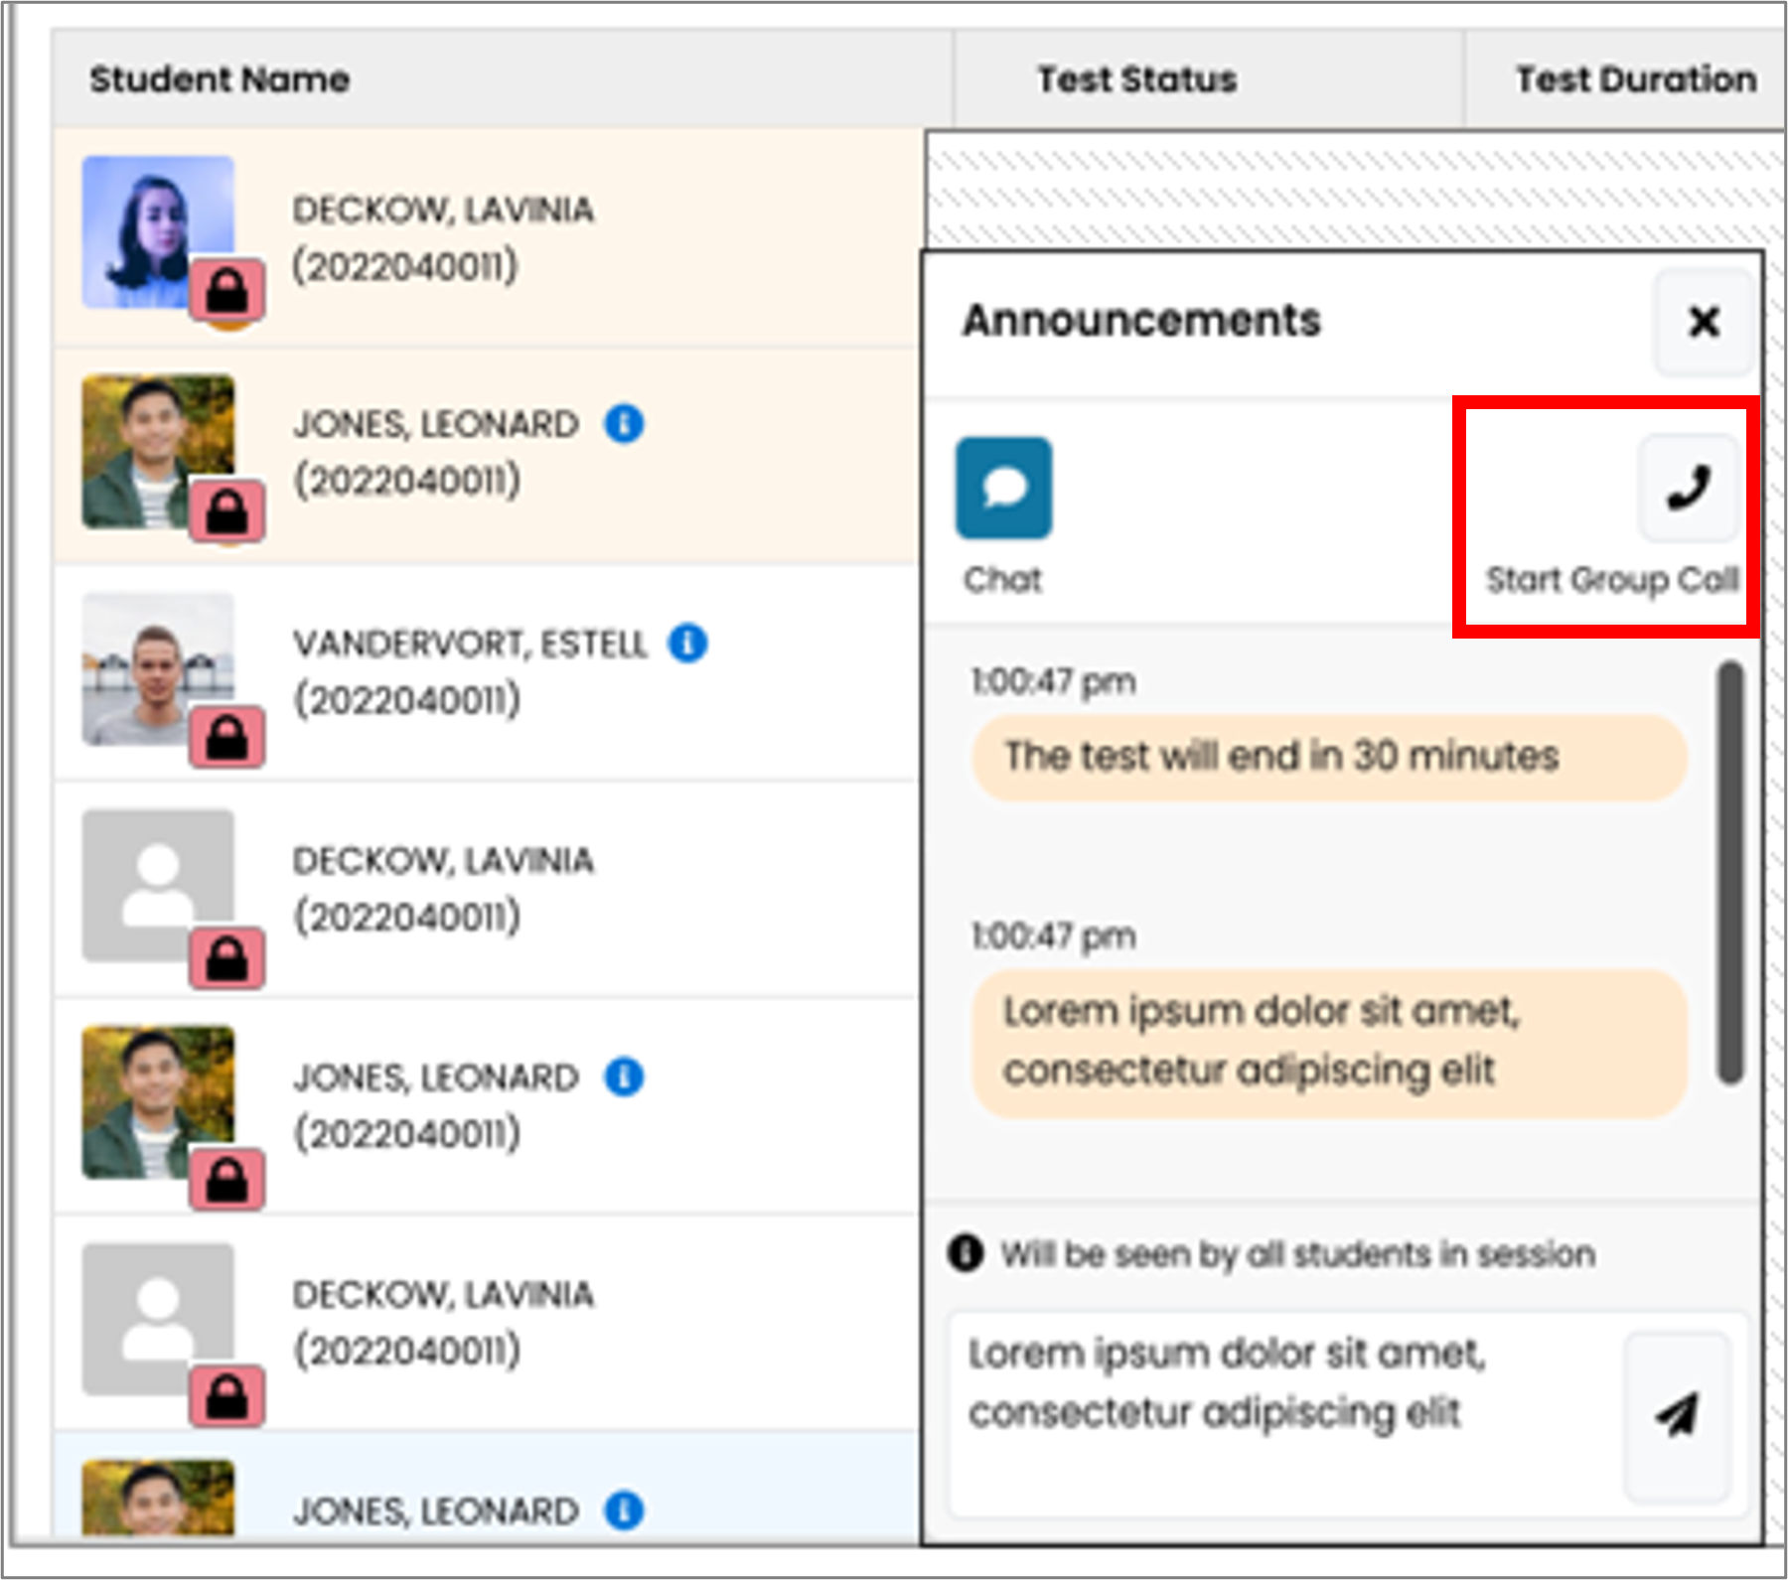Viewport: 1788px width, 1580px height.
Task: Click info icon next to VANDERVORT, ESTELL
Action: pos(687,643)
